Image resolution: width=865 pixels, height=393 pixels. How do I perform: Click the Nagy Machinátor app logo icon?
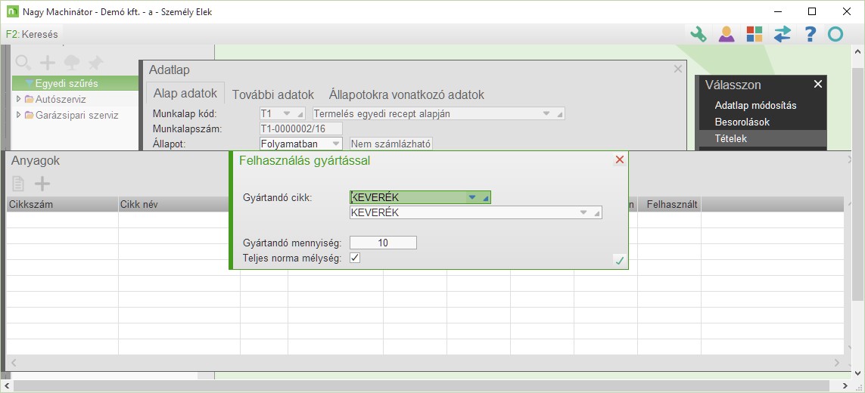[x=11, y=11]
